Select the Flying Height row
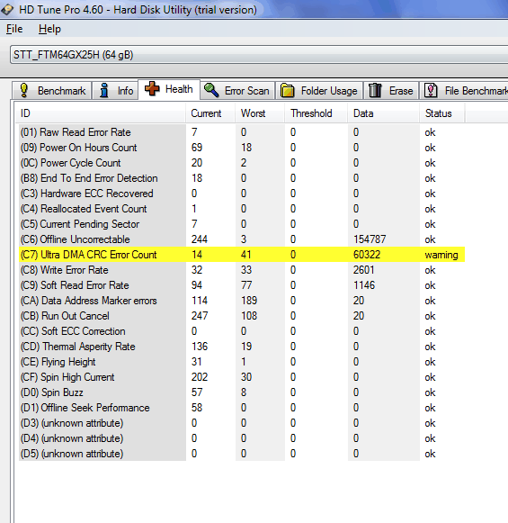 click(242, 362)
